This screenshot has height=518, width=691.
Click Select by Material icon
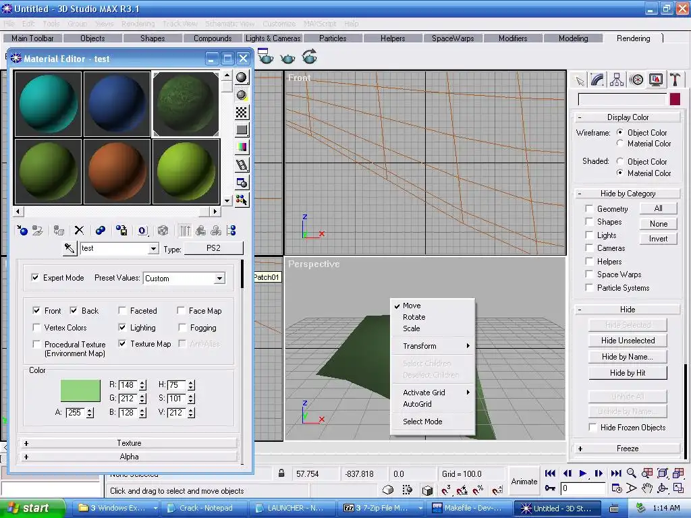[242, 200]
